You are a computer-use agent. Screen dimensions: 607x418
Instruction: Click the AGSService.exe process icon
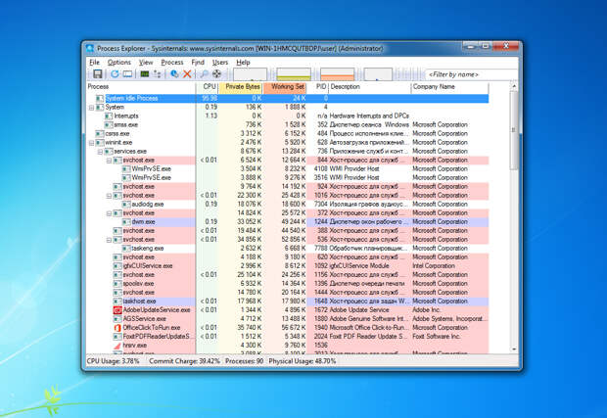coord(117,319)
